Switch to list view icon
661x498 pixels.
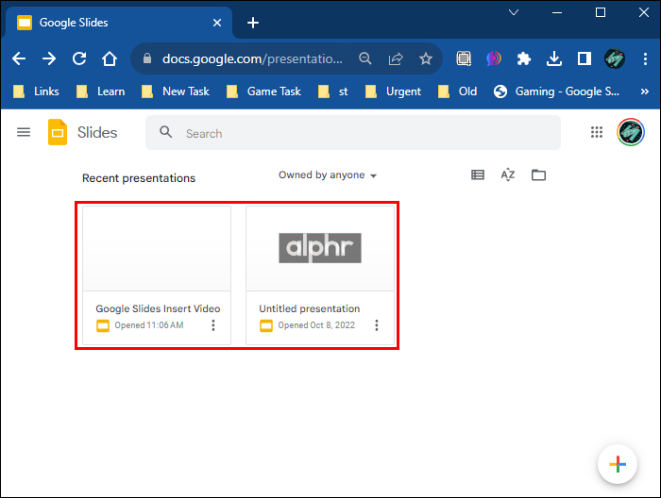point(478,174)
